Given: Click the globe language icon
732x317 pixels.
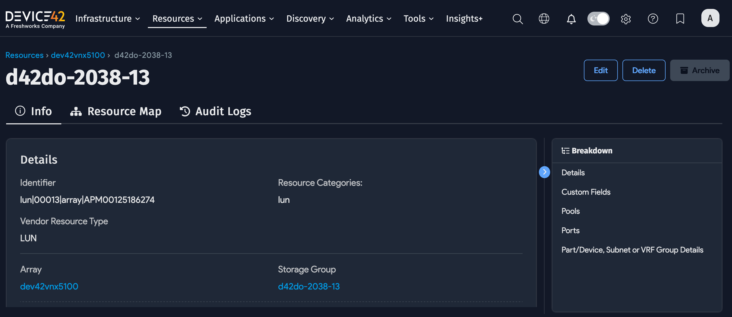Looking at the screenshot, I should [x=544, y=19].
